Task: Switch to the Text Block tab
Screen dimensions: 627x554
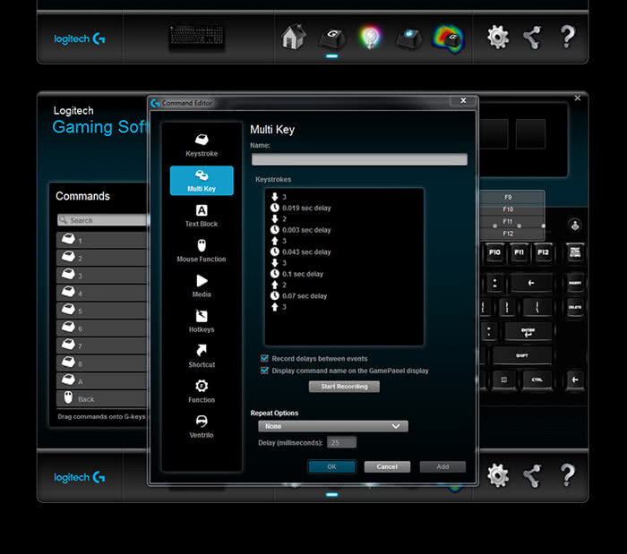Action: tap(202, 215)
